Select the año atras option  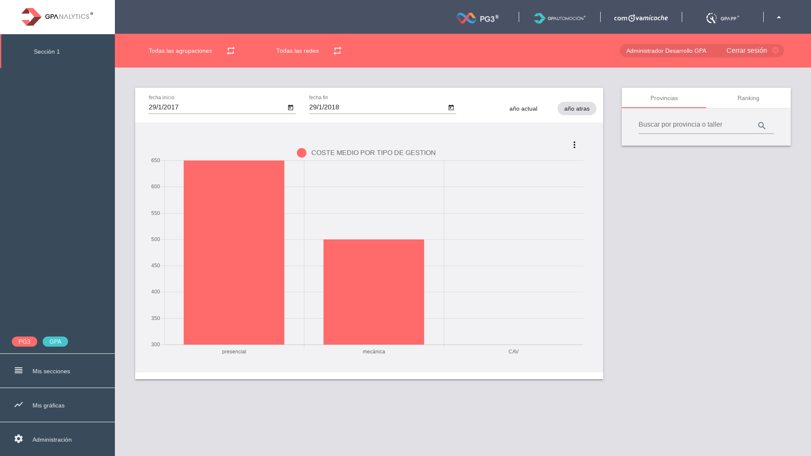[x=577, y=109]
